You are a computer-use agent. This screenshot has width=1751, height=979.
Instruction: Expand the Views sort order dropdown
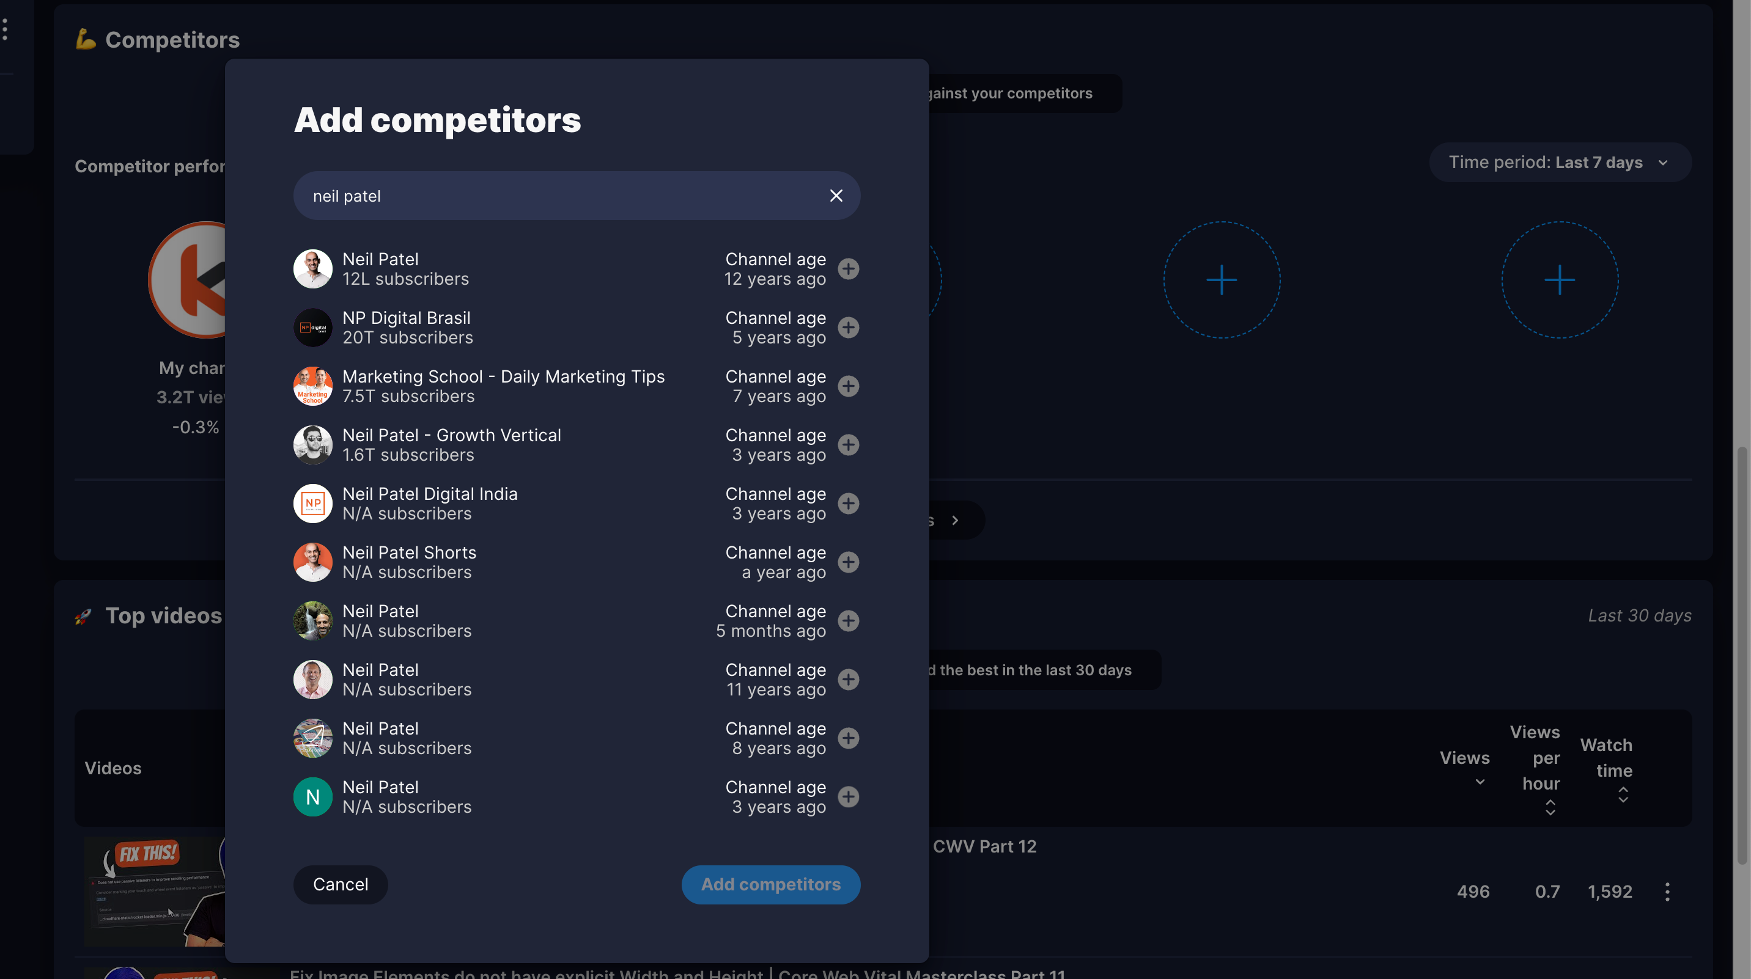point(1480,783)
